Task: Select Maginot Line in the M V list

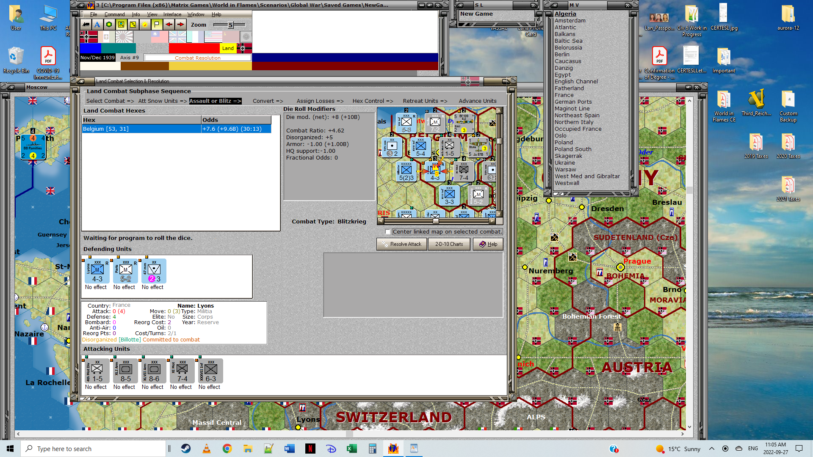Action: tap(572, 109)
